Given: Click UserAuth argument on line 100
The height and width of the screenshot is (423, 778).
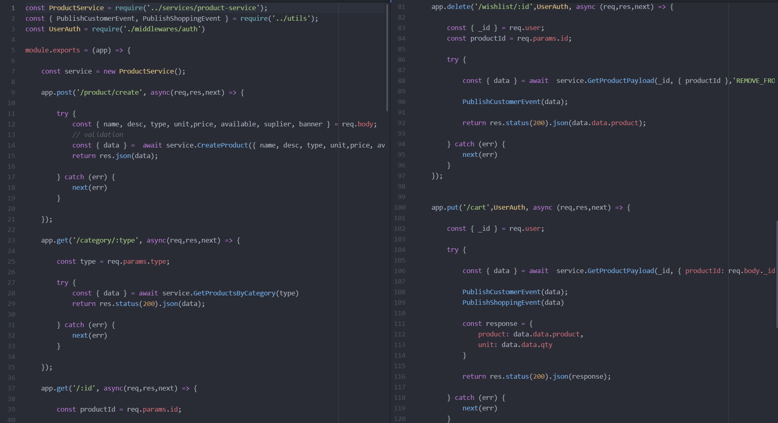Looking at the screenshot, I should [x=509, y=207].
